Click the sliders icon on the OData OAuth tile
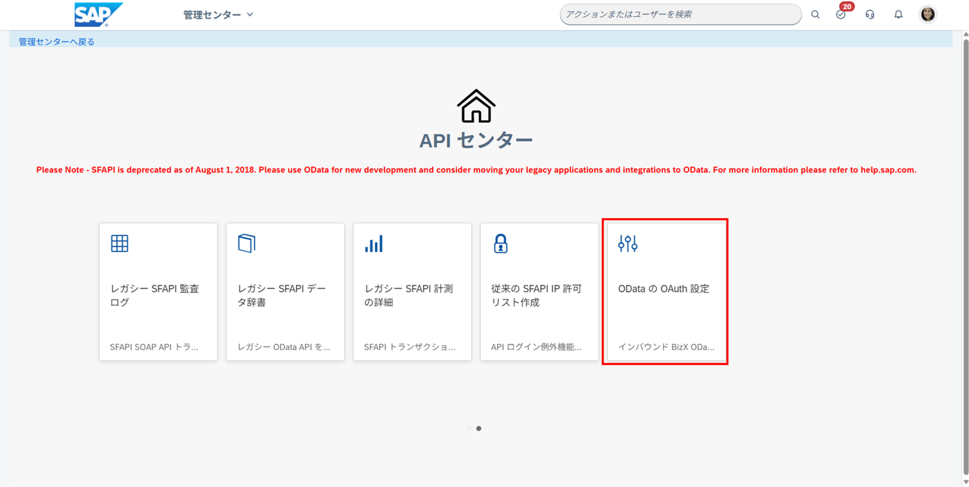 tap(628, 243)
